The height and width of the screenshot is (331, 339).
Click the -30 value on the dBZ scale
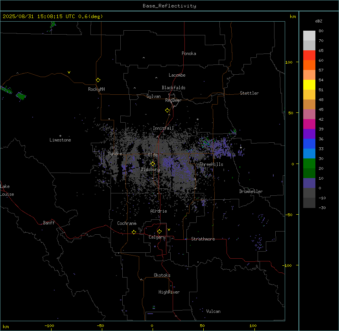322,208
